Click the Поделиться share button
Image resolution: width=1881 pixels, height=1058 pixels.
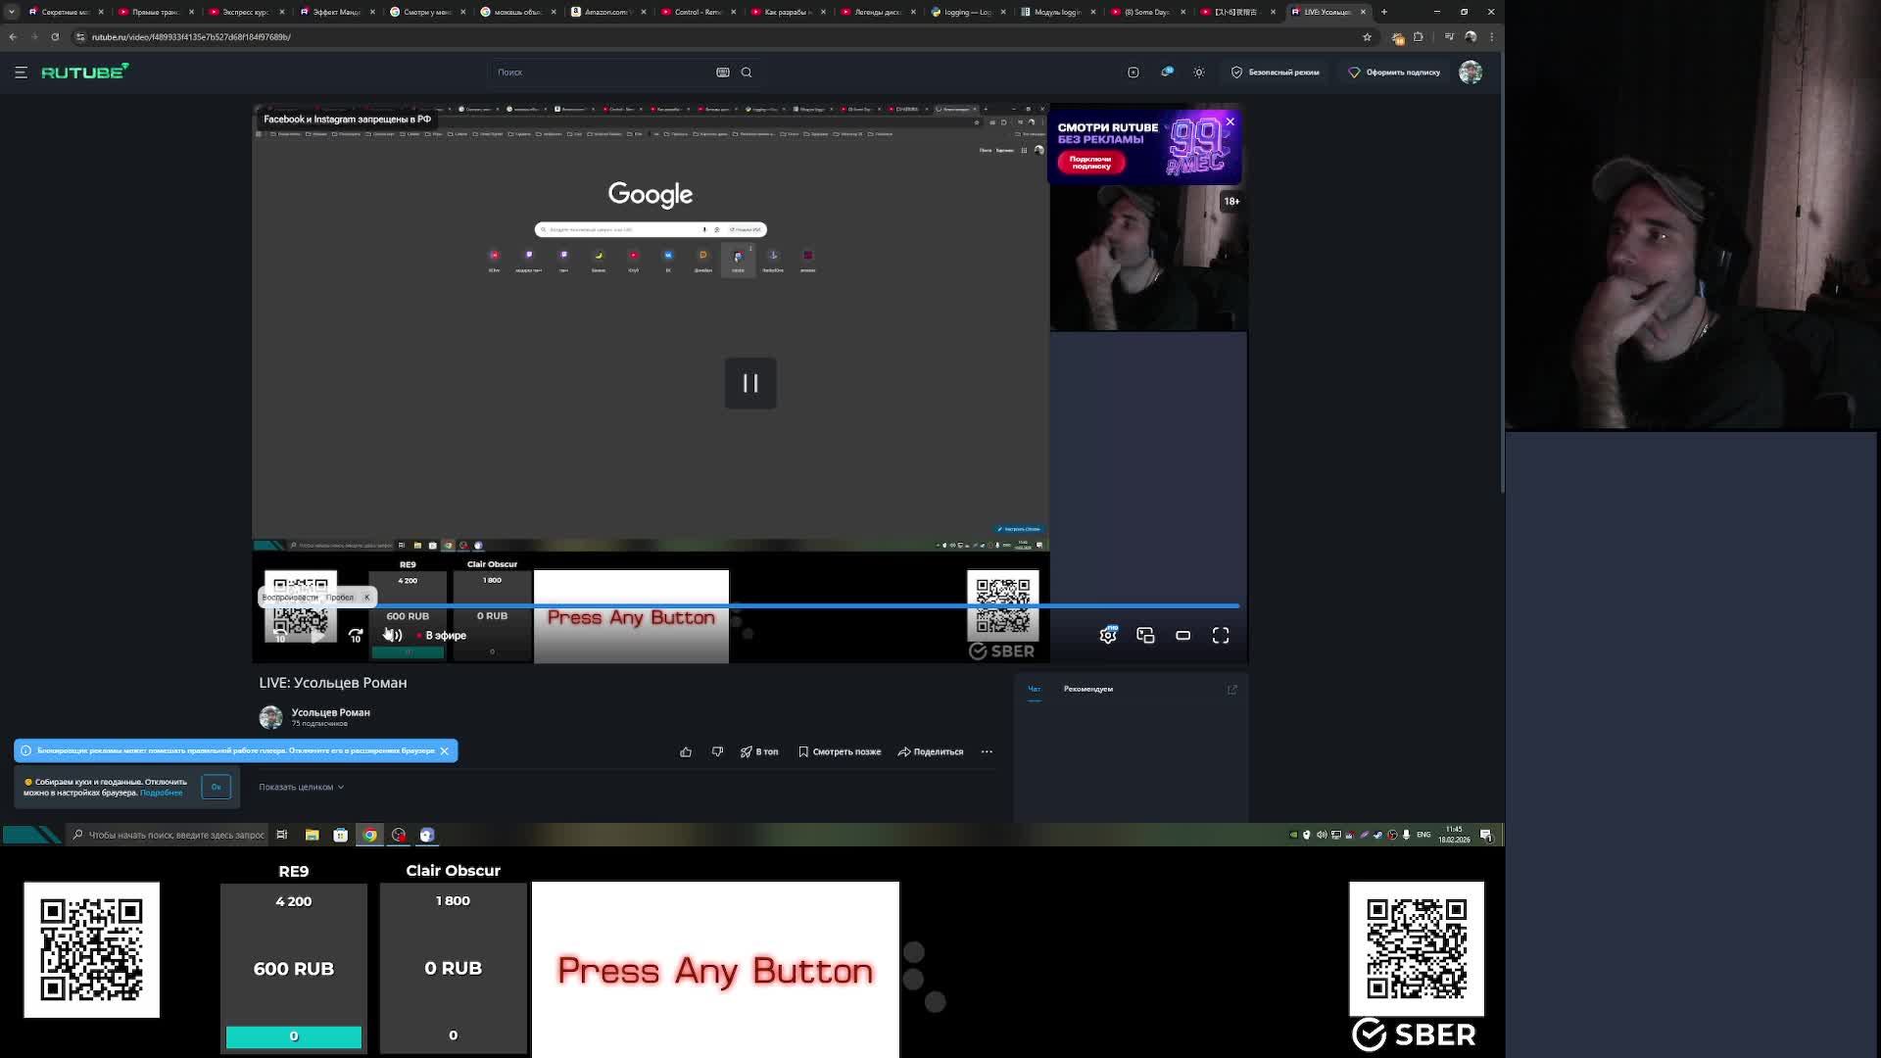[x=931, y=752]
